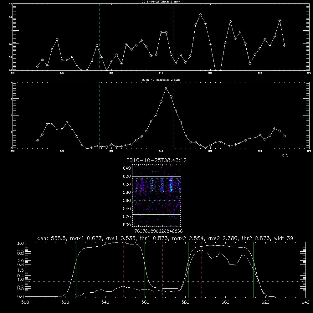The height and width of the screenshot is (313, 313).
Task: Click the 'ave2 2.380' value in bottom title
Action: point(223,238)
